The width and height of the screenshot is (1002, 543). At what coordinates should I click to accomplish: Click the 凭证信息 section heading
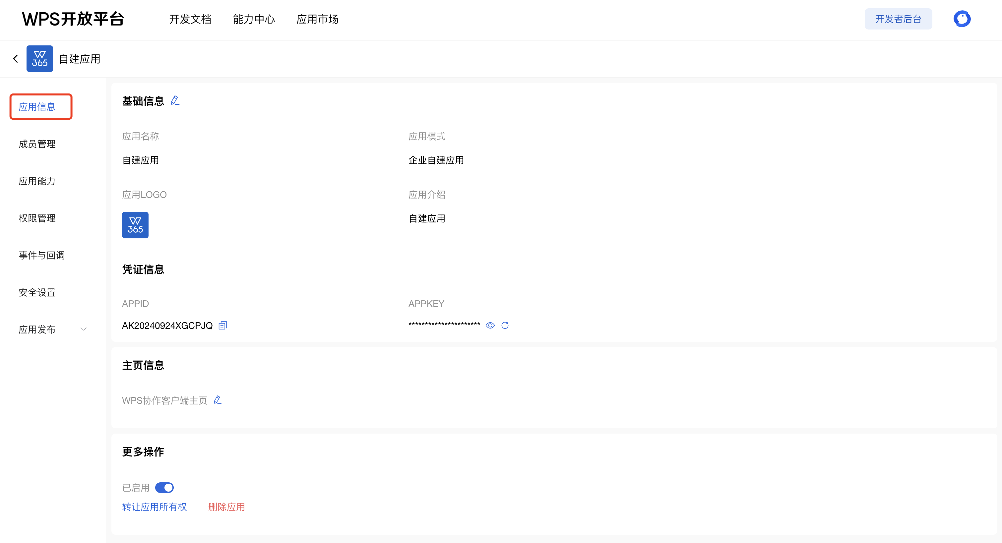[x=143, y=270]
